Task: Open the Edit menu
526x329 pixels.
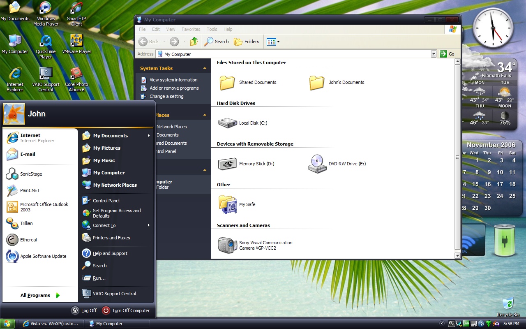Action: [x=156, y=29]
